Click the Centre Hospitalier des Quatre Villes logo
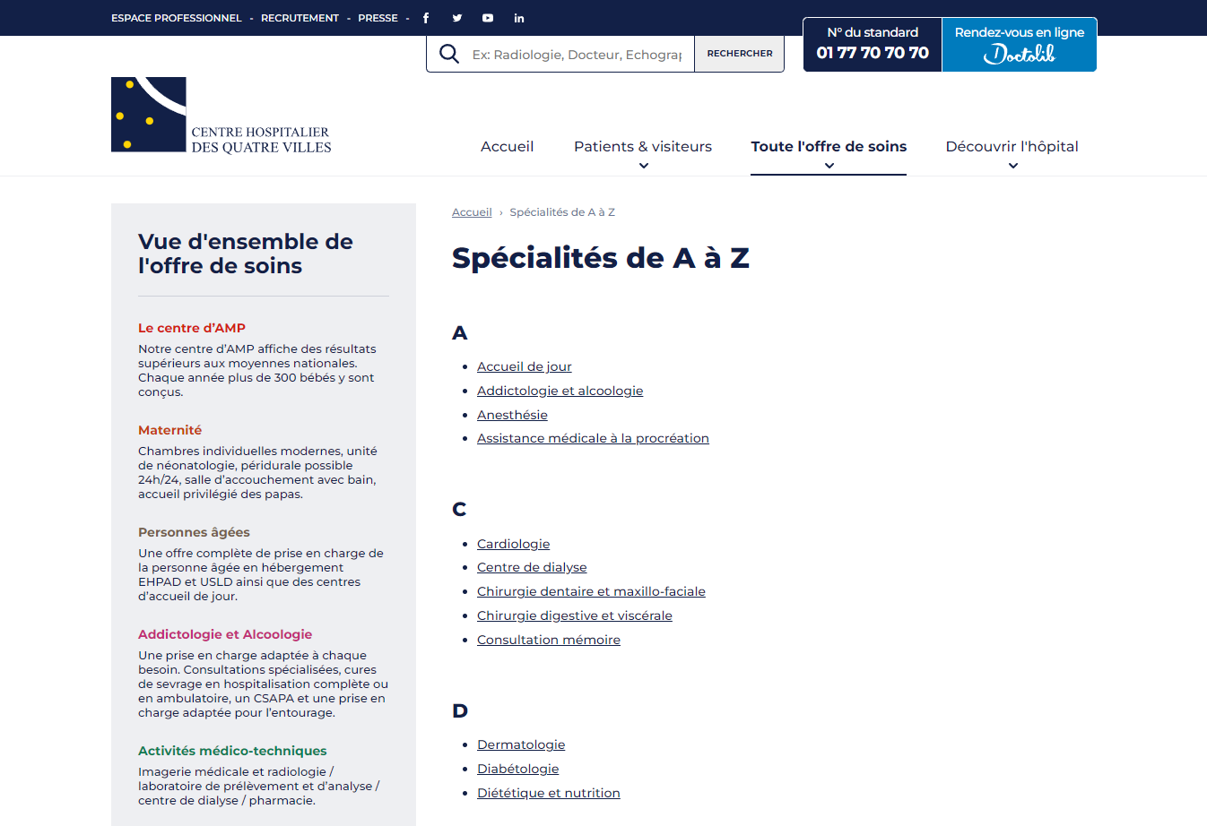The image size is (1207, 826). [x=221, y=116]
